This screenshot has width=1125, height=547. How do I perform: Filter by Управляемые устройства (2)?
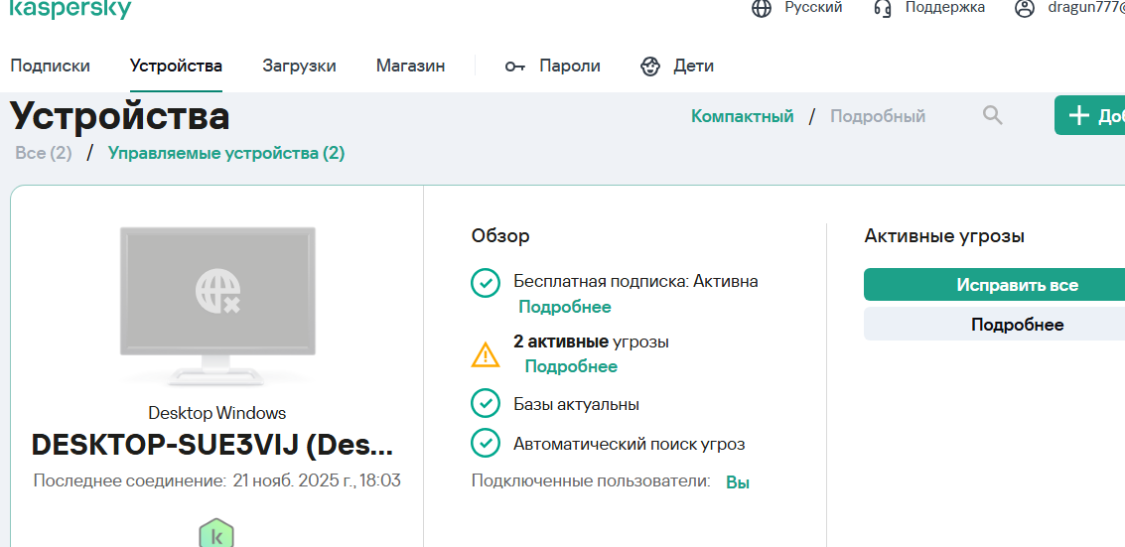tap(226, 153)
